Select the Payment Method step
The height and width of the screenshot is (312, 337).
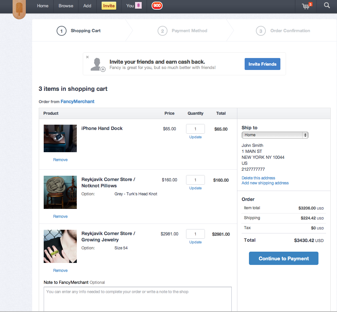(182, 31)
